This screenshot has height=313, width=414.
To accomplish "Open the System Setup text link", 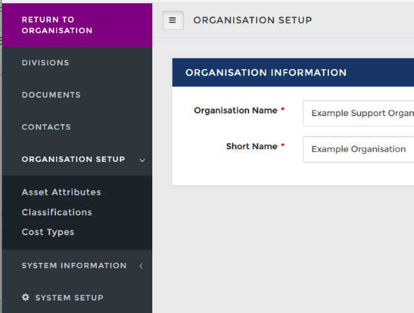I will [x=69, y=298].
